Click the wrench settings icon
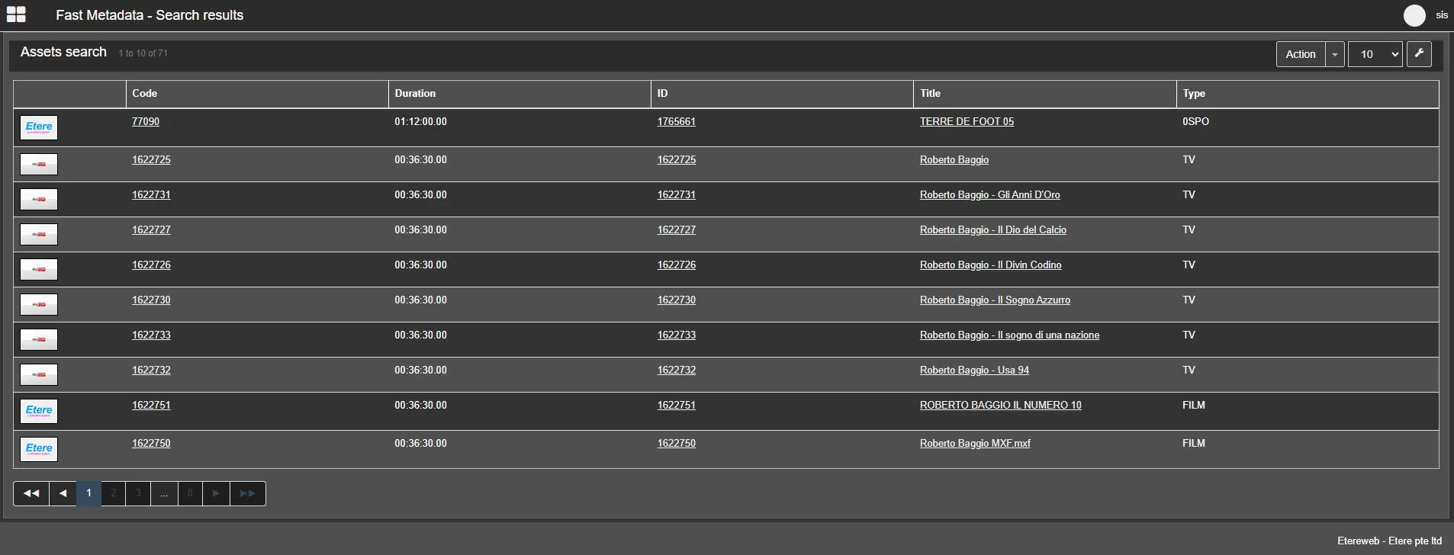The width and height of the screenshot is (1454, 555). pos(1419,54)
